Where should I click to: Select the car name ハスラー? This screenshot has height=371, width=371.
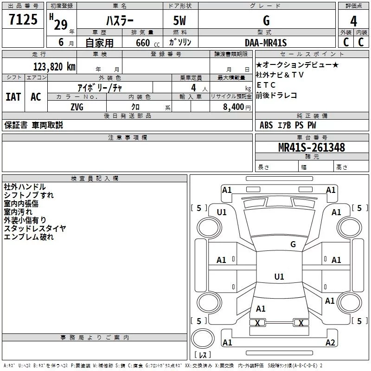pyautogui.click(x=119, y=20)
